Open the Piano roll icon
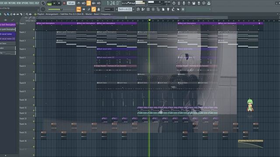 (x=143, y=9)
